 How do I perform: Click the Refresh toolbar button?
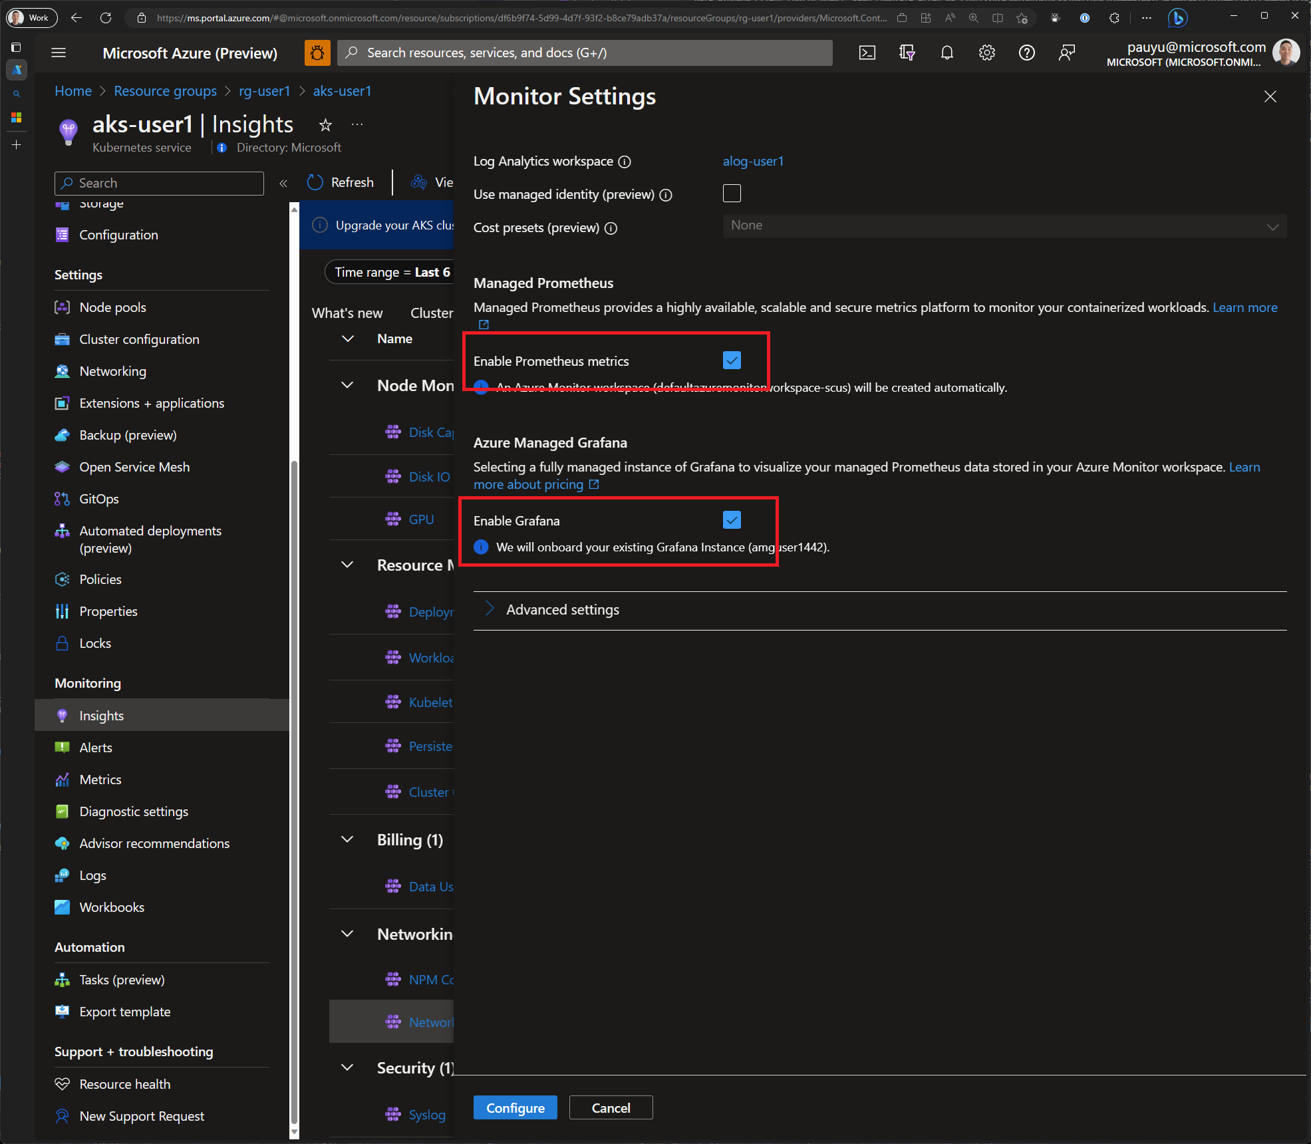341,182
